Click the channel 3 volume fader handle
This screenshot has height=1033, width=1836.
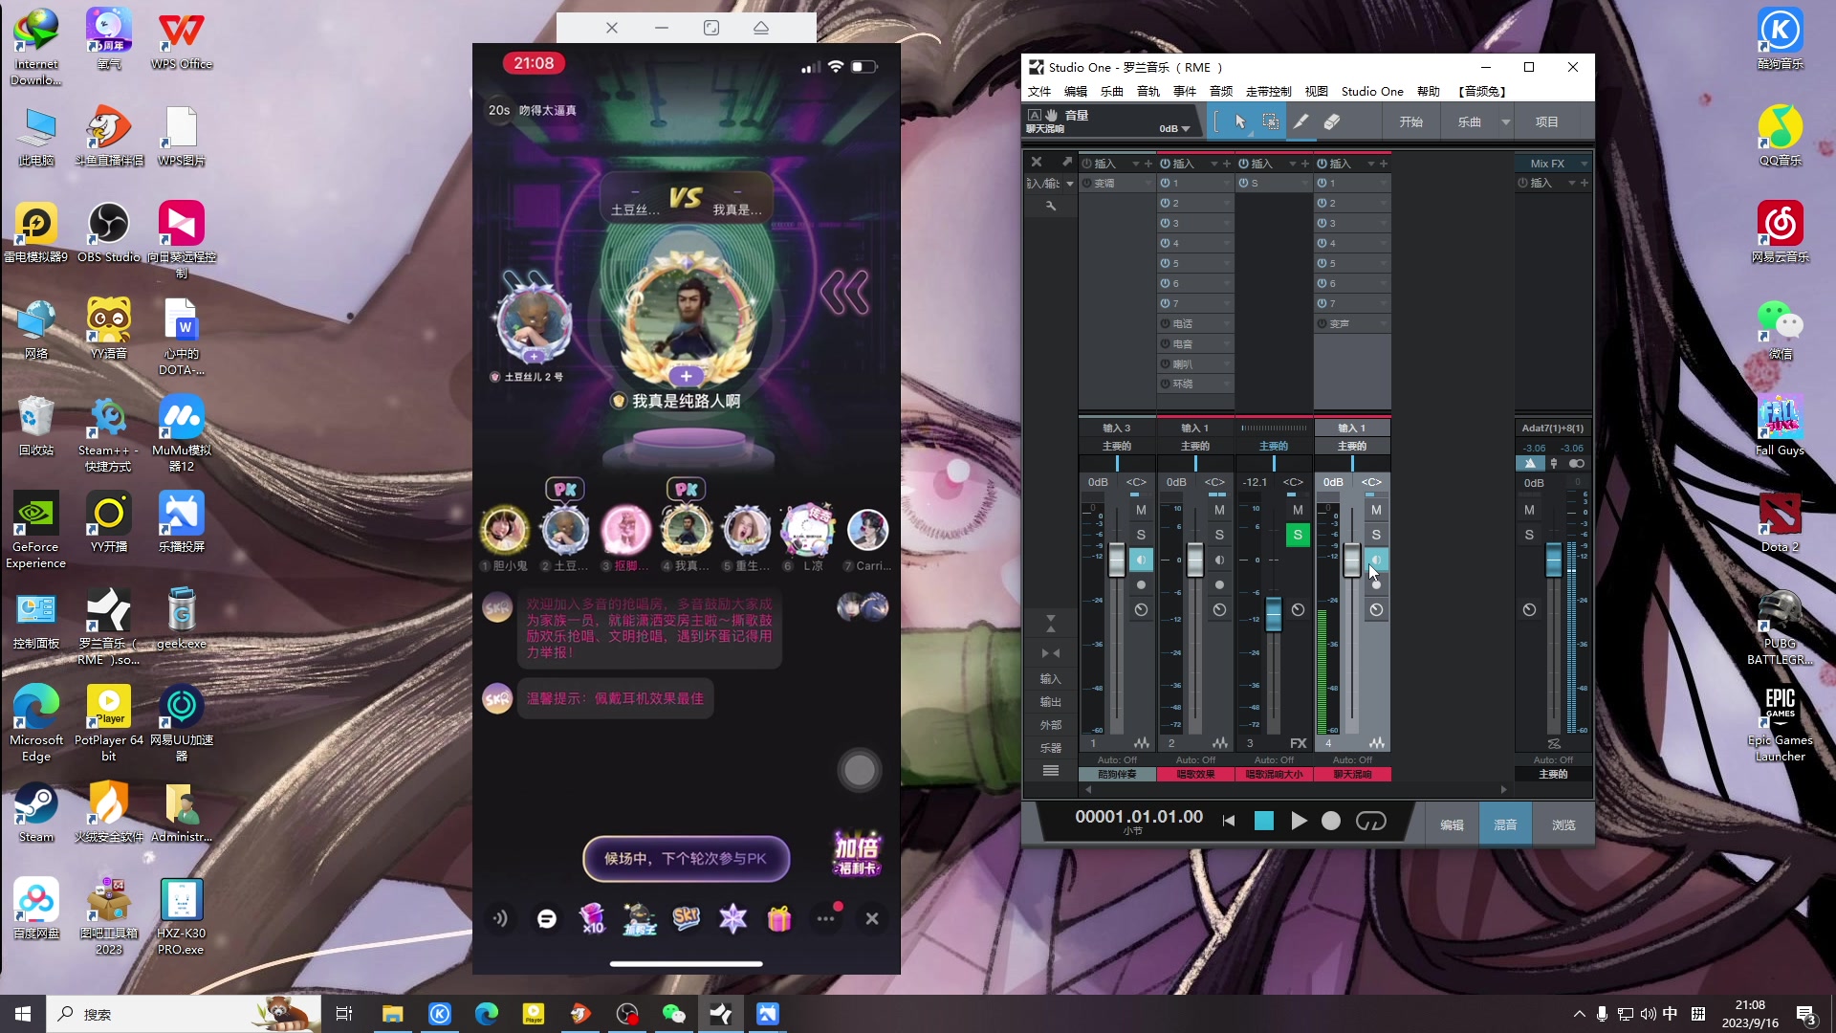coord(1273,613)
